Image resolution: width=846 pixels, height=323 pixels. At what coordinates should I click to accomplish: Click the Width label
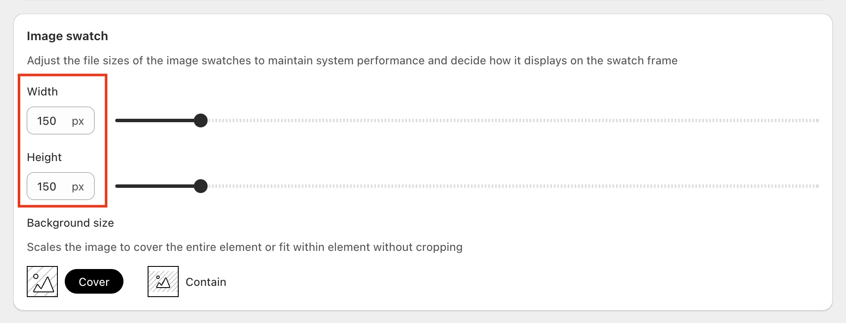coord(42,92)
